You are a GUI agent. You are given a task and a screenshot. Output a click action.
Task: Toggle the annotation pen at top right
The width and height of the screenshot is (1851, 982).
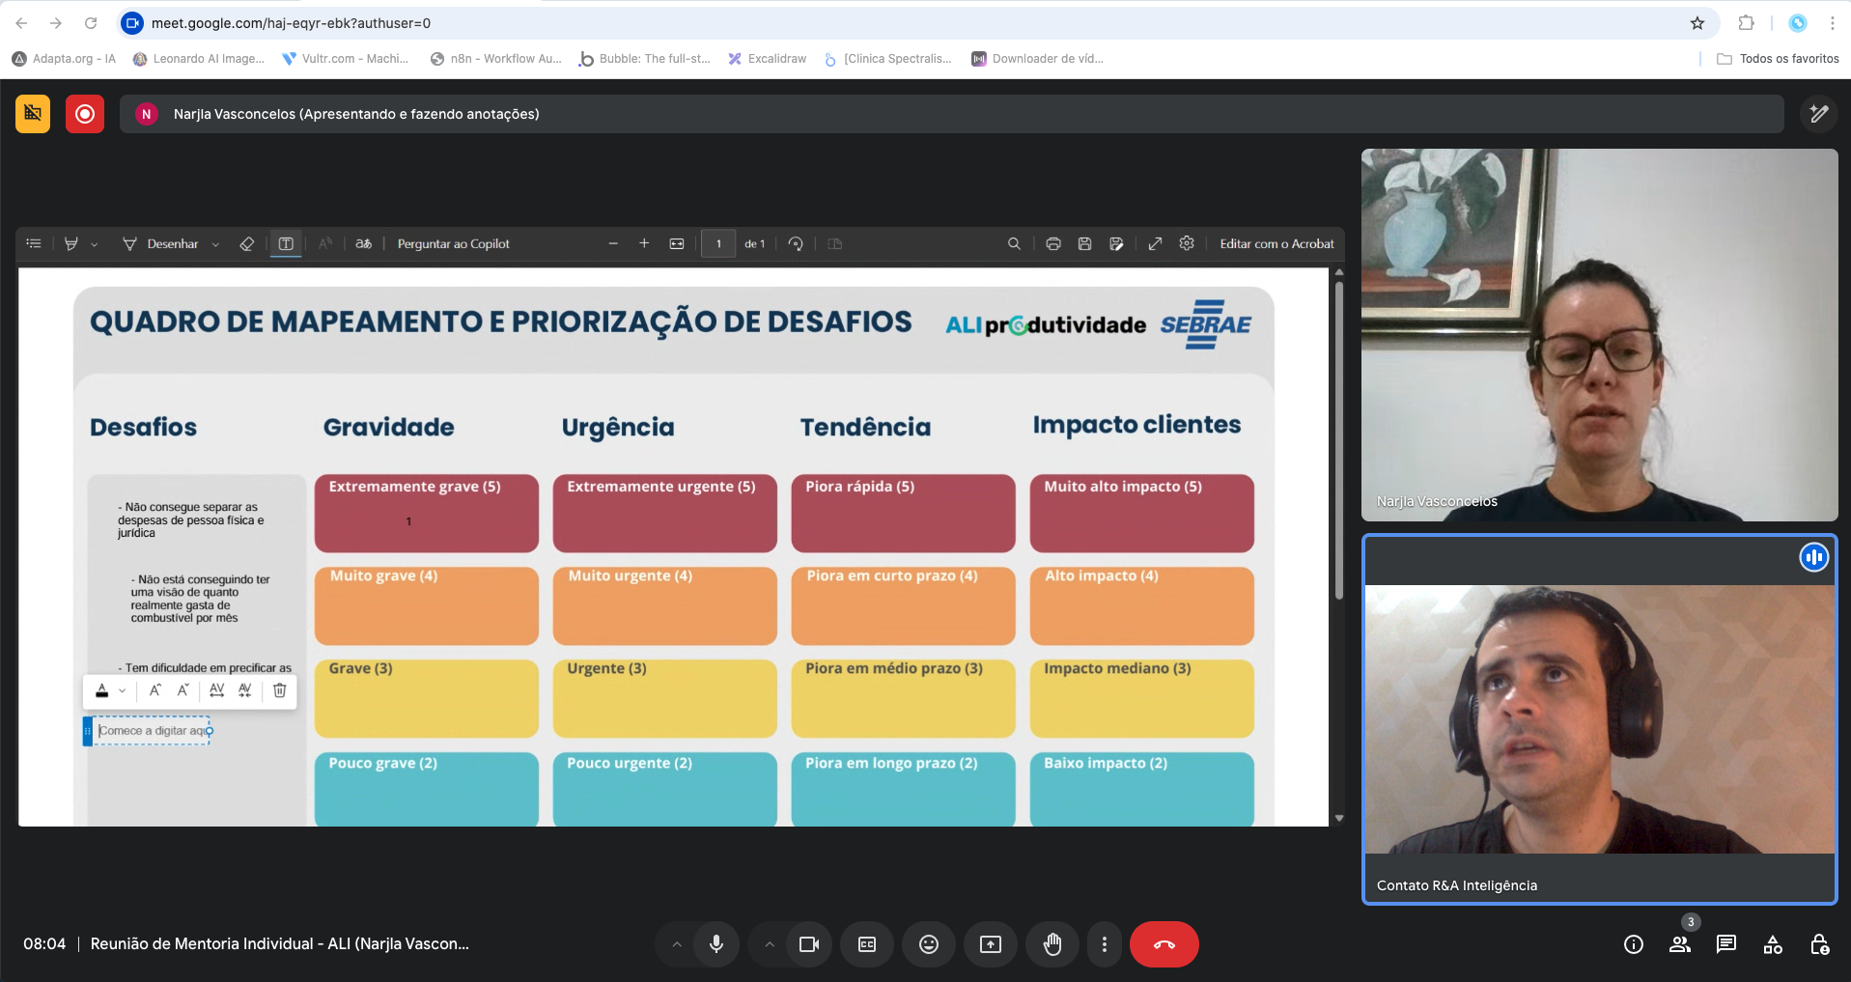coord(1819,114)
